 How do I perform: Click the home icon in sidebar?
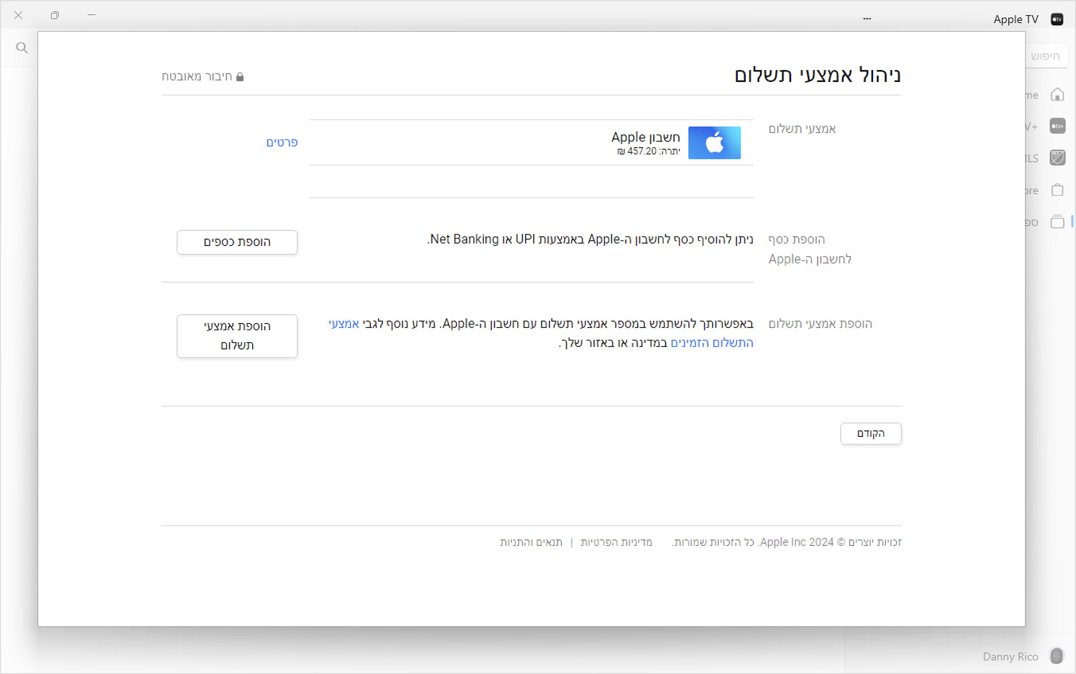(x=1058, y=95)
